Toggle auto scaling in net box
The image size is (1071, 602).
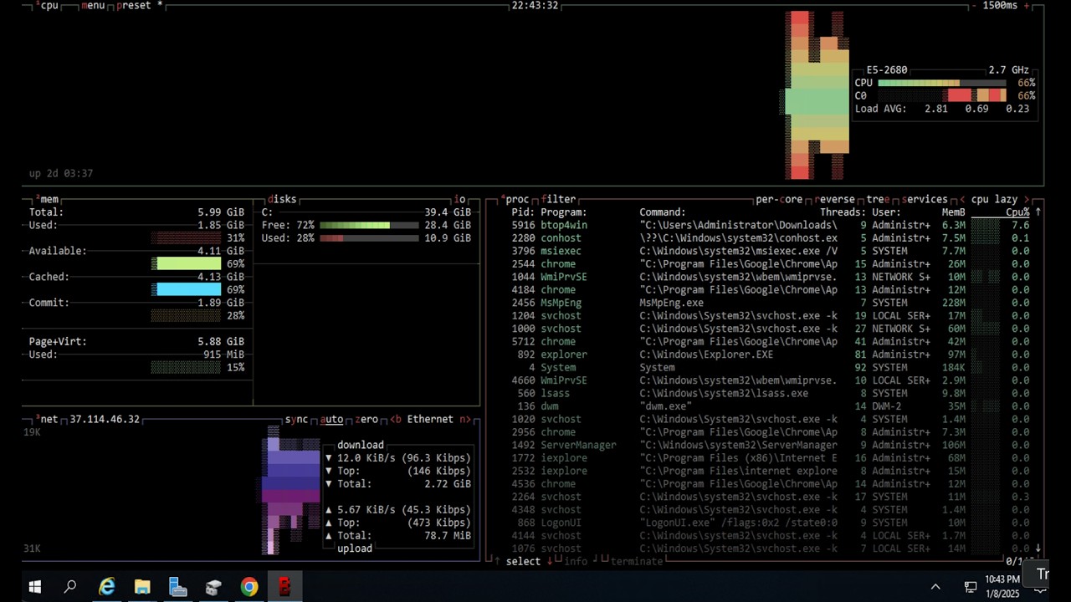(331, 420)
